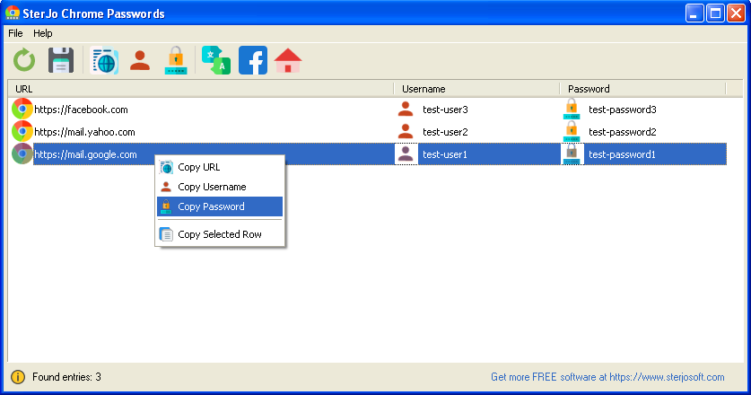Click Chrome icon in mail.yahoo.com row
This screenshot has height=395, width=751.
click(22, 131)
